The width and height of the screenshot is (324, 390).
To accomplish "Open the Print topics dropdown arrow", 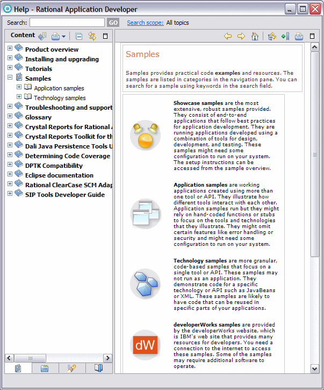I will tap(63, 37).
